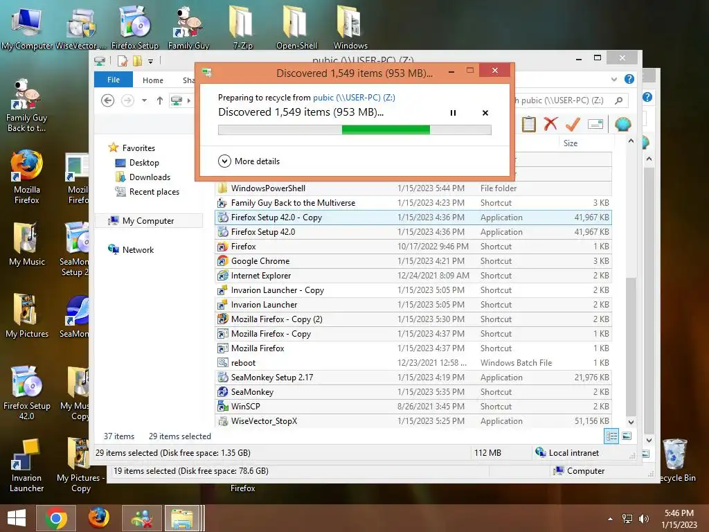Open WiseVector desktop icon
The width and height of the screenshot is (709, 532).
81,28
